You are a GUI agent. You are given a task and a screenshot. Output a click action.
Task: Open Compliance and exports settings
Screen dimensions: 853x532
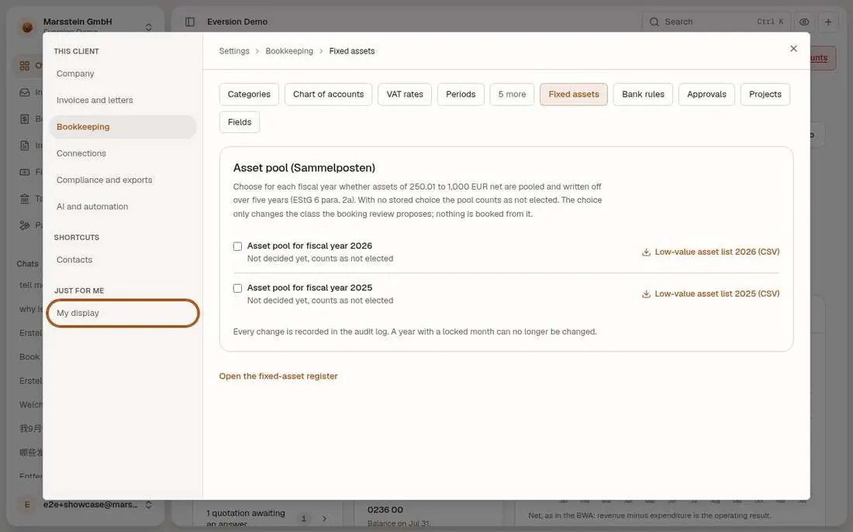point(123,180)
